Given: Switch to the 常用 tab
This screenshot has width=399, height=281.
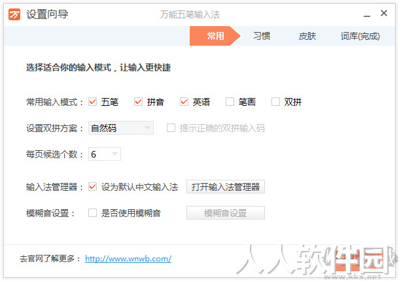Looking at the screenshot, I should [215, 36].
